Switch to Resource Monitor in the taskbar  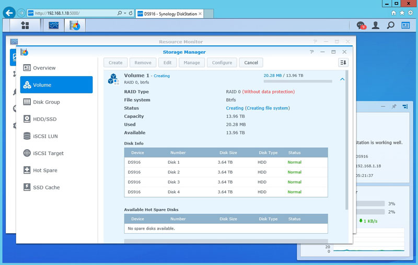point(54,25)
